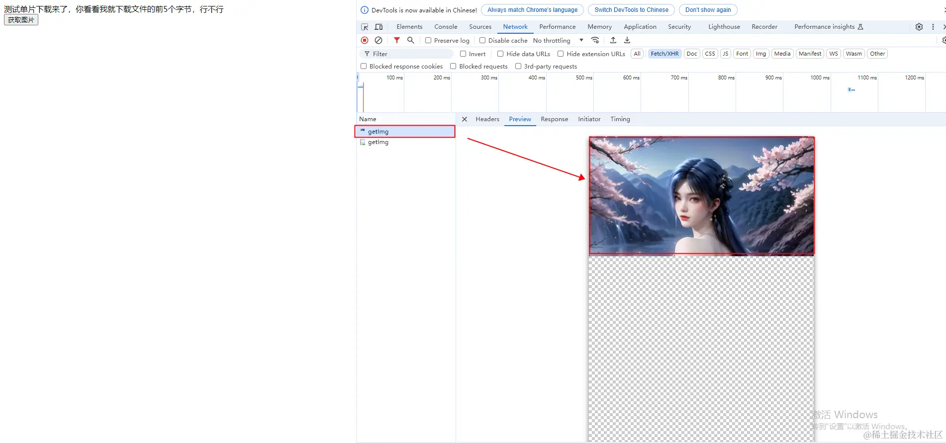The width and height of the screenshot is (946, 443).
Task: Select the Preview tab
Action: coord(520,119)
